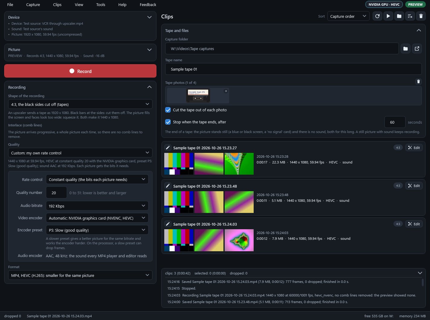Collapse the Tape and files section
The height and width of the screenshot is (320, 430).
[419, 30]
